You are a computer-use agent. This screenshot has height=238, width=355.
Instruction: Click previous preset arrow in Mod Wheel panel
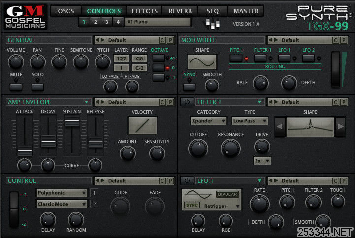[270, 40]
